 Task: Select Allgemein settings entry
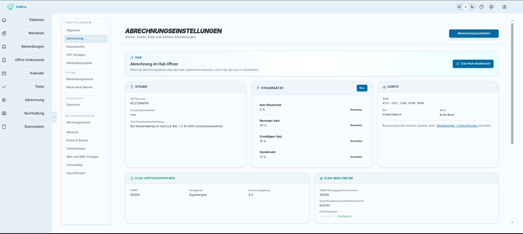(x=86, y=30)
